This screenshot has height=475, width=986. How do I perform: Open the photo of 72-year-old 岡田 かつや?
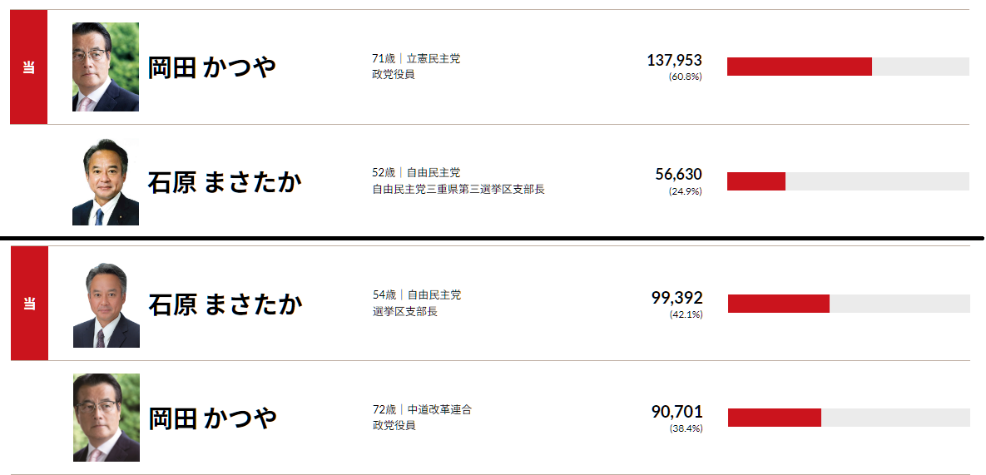pos(107,418)
